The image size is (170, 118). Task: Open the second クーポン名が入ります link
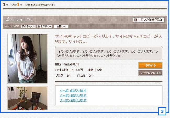point(73,95)
